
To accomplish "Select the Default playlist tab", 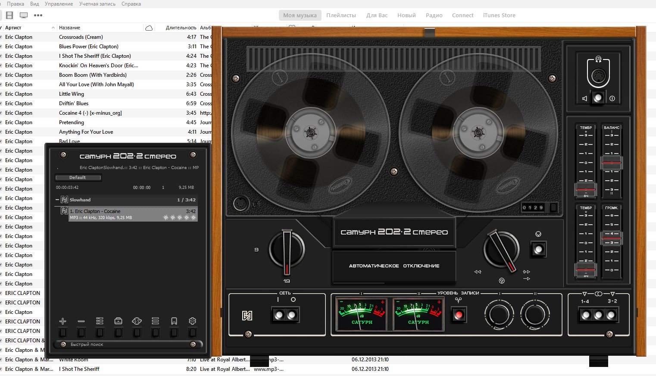I will [x=78, y=177].
